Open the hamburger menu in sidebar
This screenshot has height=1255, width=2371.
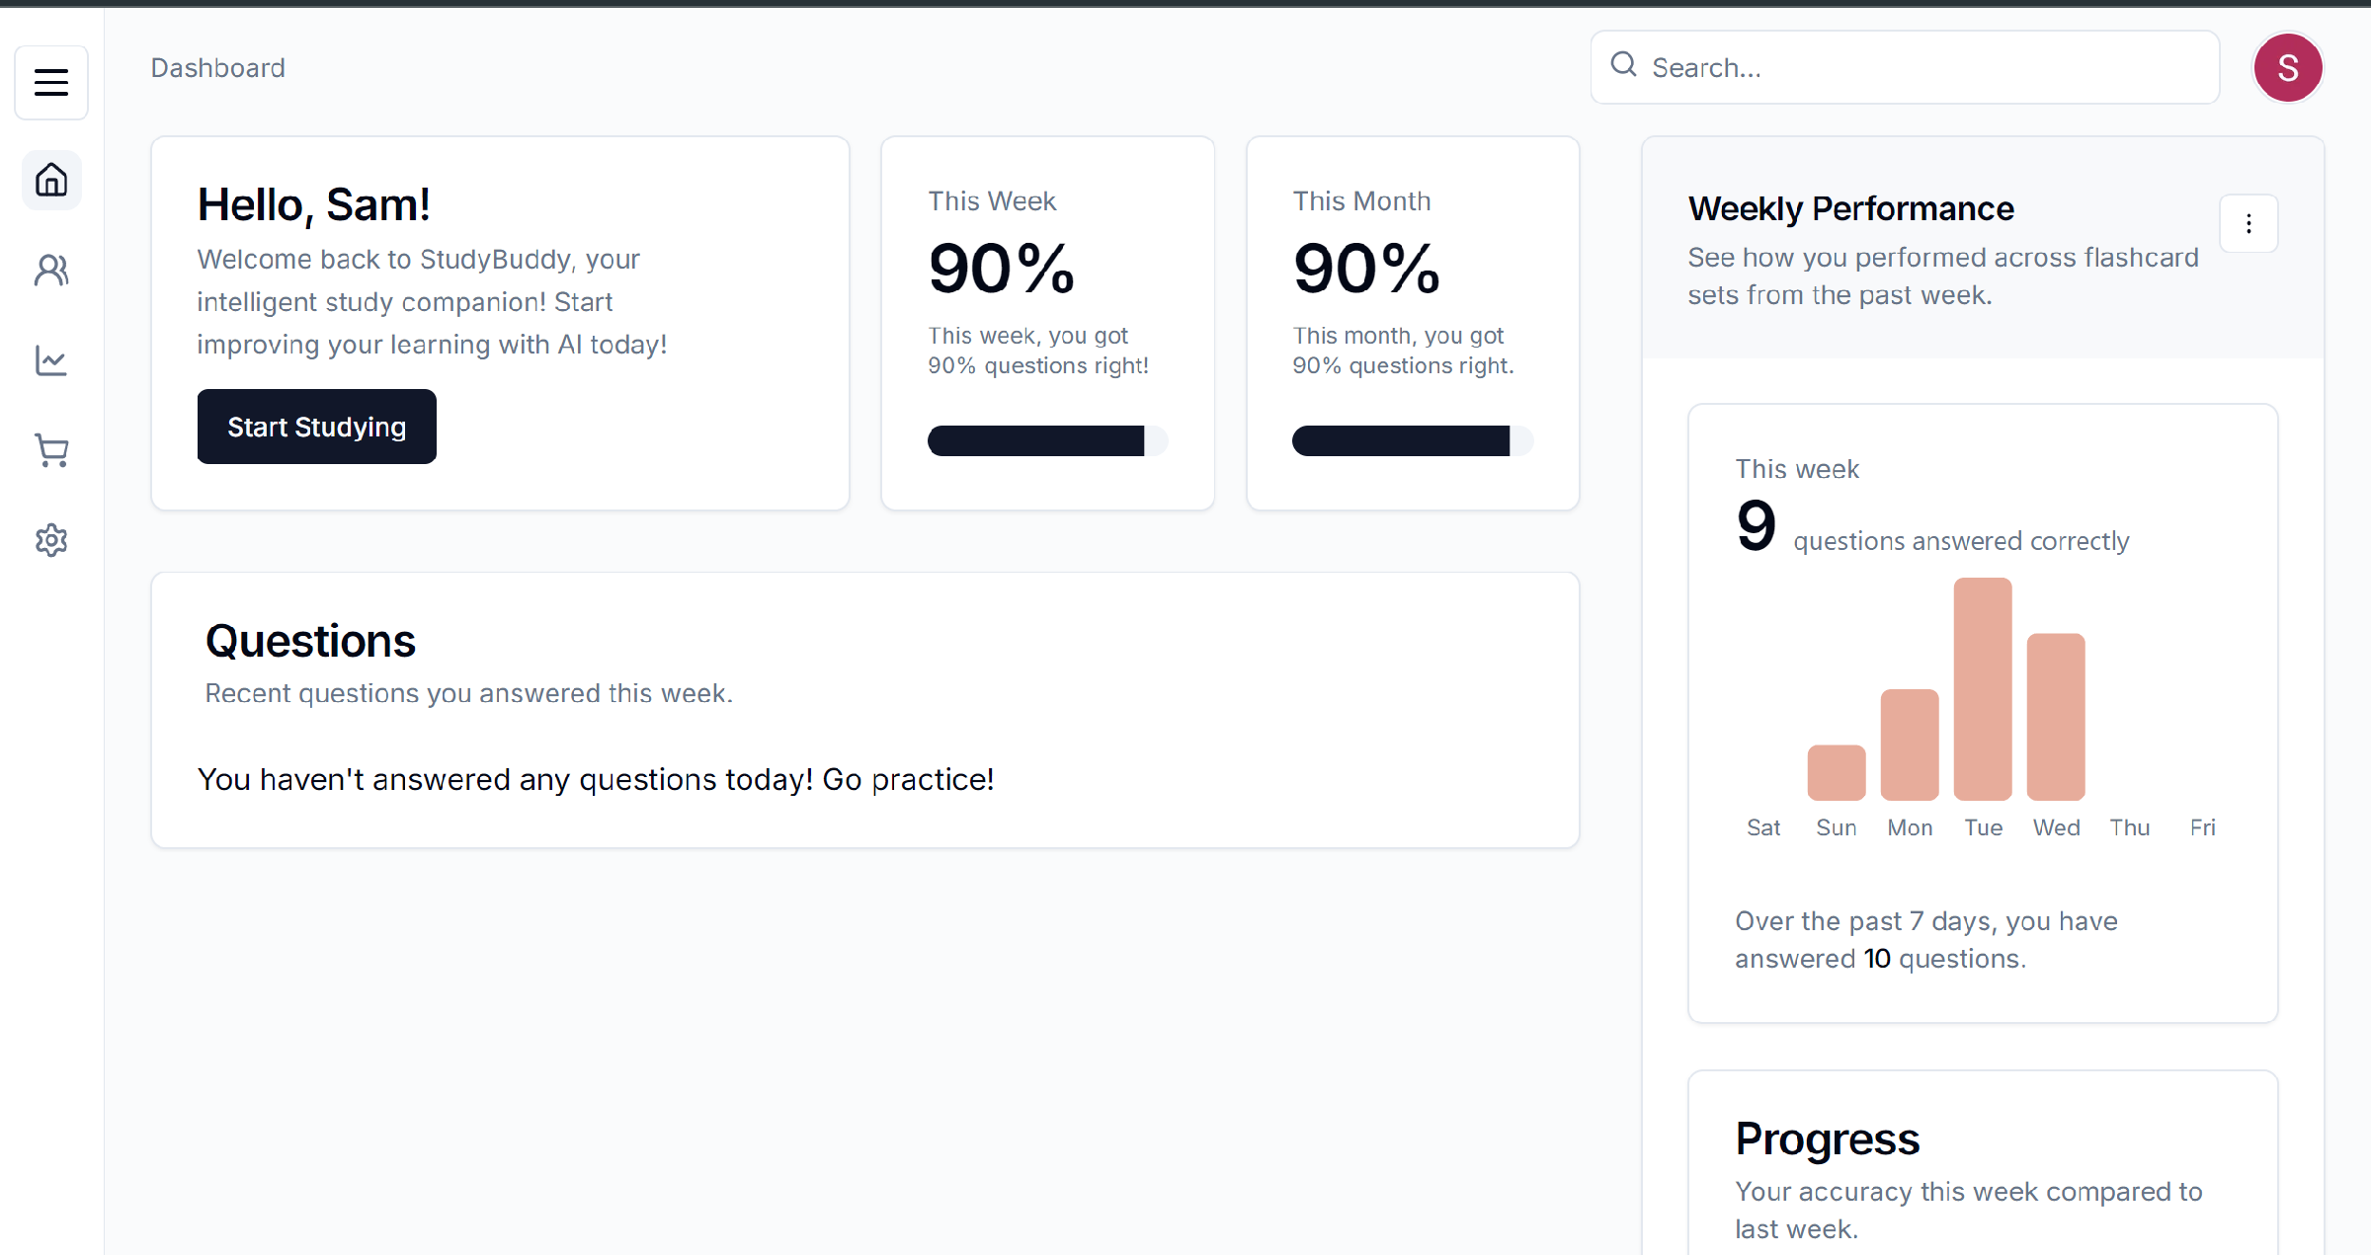51,82
